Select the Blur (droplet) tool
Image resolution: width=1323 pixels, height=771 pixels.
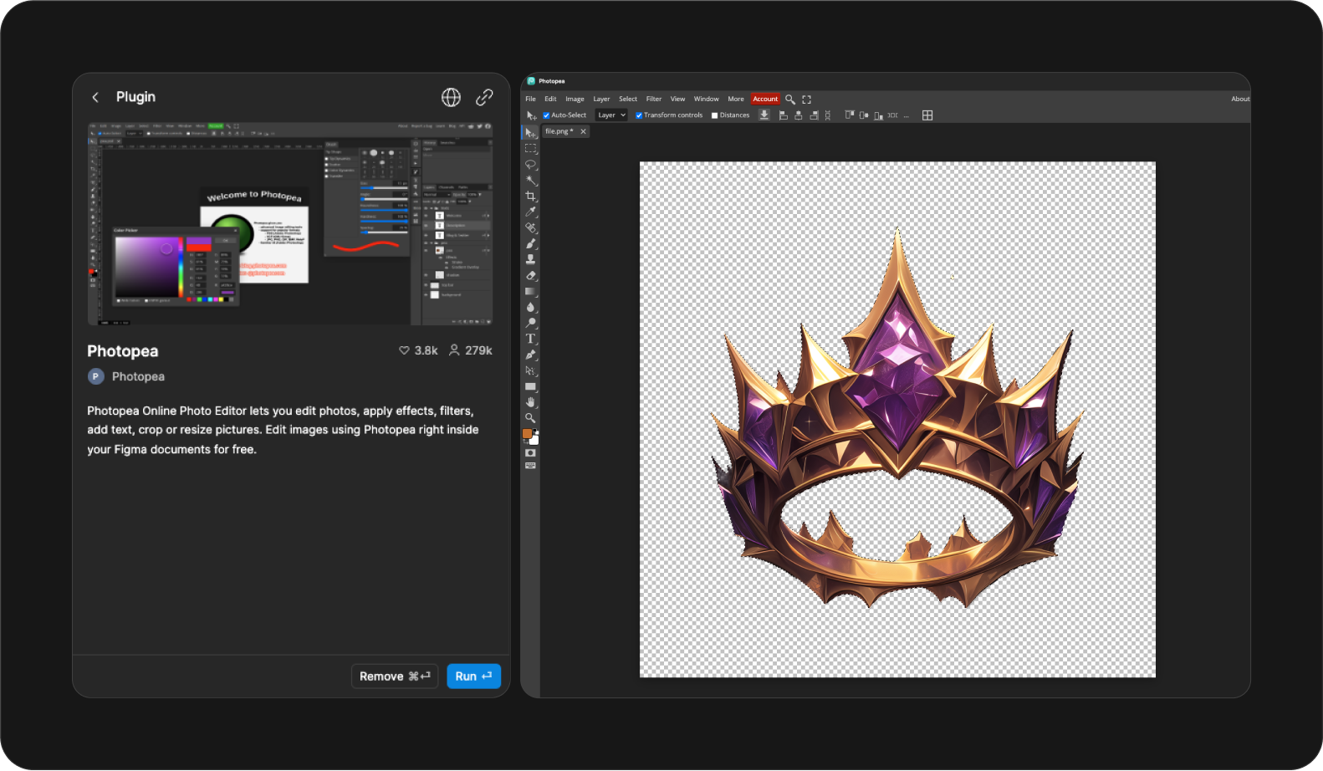tap(530, 307)
